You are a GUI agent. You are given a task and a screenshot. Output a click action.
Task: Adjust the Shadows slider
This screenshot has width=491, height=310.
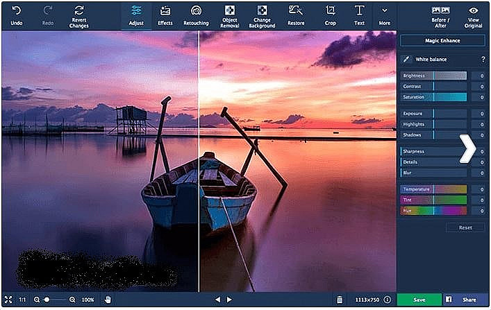coord(433,135)
